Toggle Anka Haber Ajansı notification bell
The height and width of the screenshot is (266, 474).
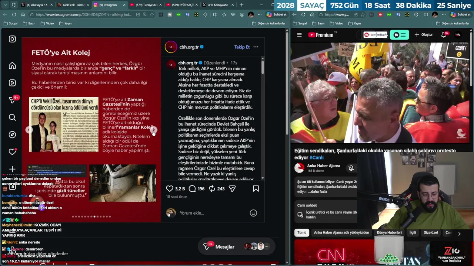(351, 168)
